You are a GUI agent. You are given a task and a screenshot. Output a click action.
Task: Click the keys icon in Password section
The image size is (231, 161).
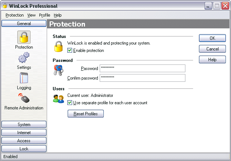pyautogui.click(x=58, y=70)
